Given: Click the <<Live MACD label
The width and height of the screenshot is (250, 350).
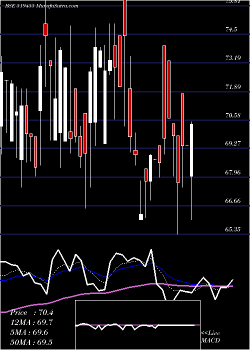Looking at the screenshot, I should [x=210, y=336].
